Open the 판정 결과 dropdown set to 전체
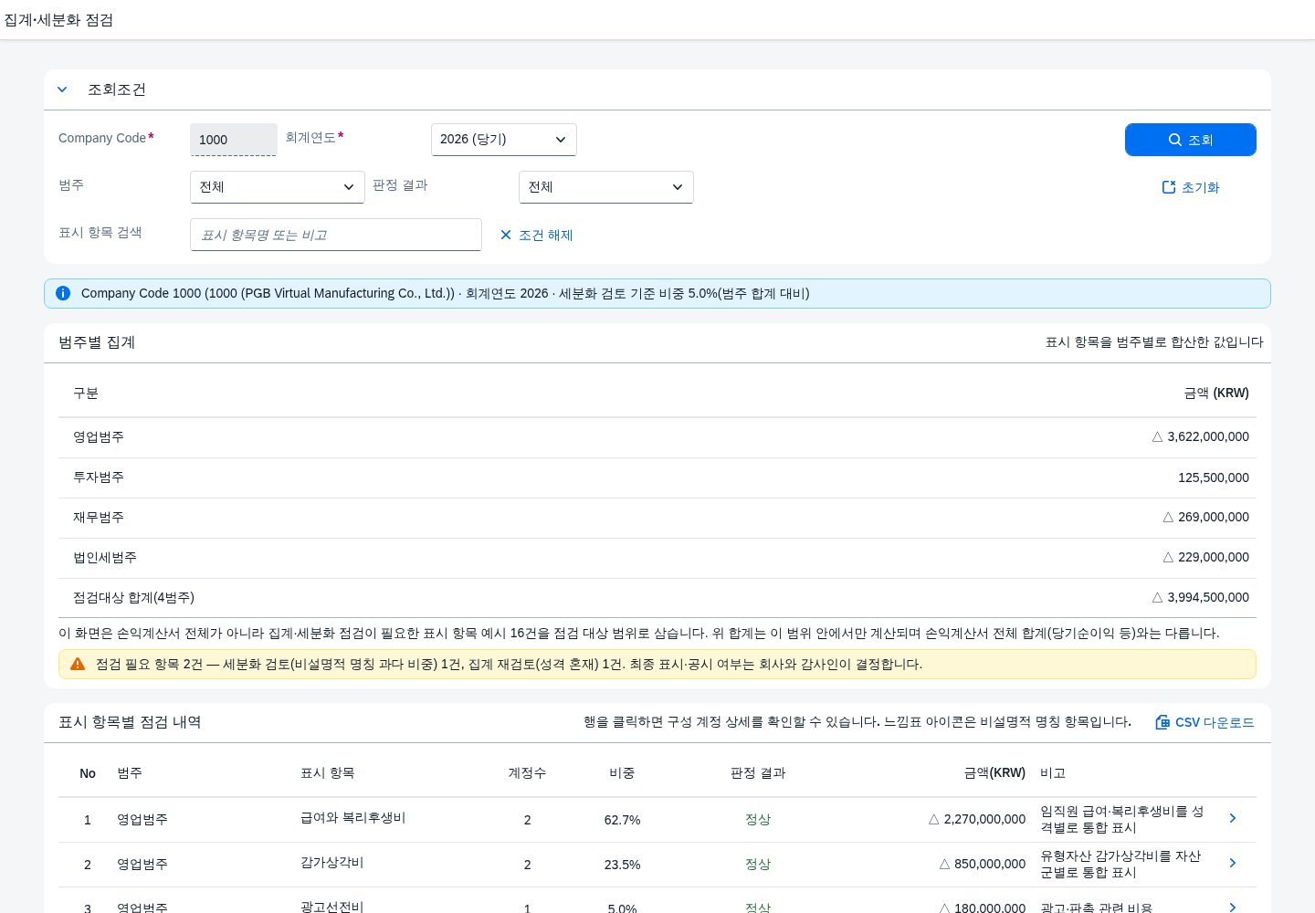 click(606, 187)
